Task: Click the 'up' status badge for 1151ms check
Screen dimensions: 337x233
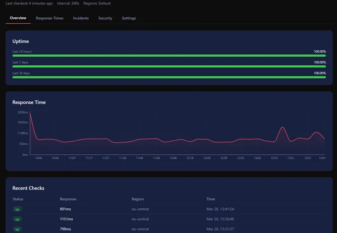Action: pyautogui.click(x=17, y=219)
